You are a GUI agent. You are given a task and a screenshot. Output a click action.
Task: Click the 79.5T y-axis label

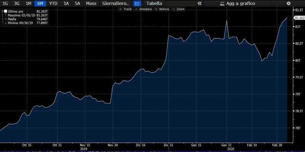[x=299, y=77]
